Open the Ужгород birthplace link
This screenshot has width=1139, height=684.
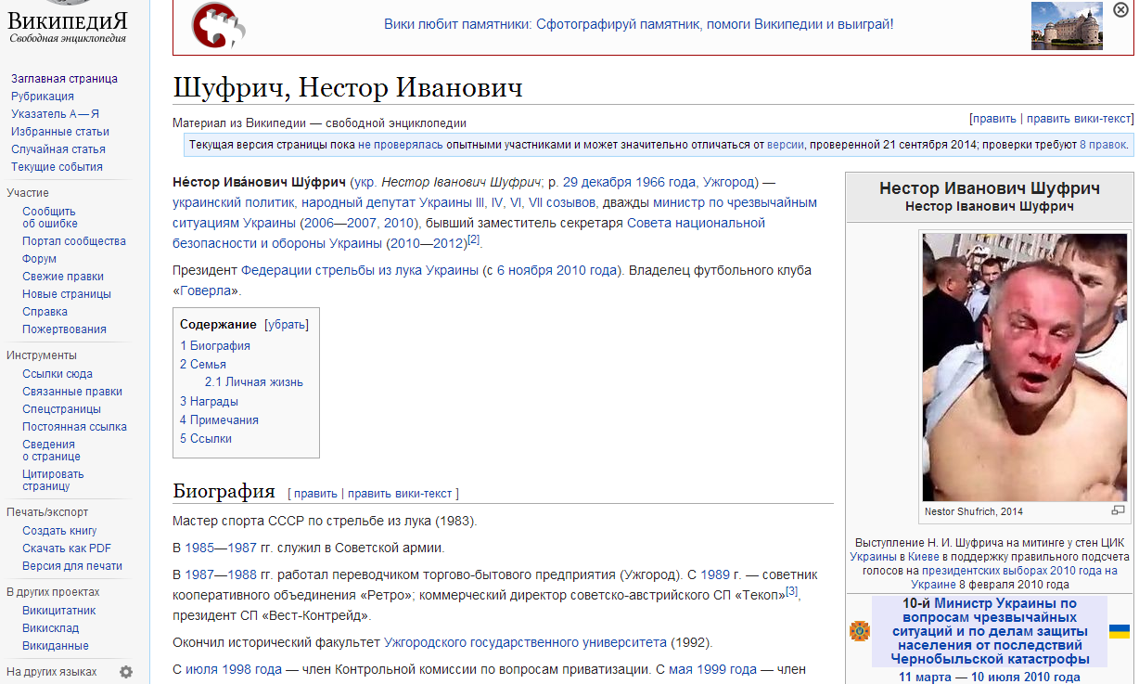pyautogui.click(x=730, y=182)
